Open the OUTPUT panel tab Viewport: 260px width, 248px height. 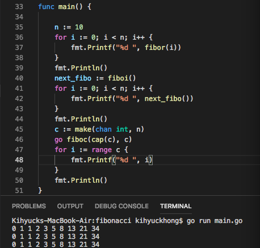coord(70,206)
